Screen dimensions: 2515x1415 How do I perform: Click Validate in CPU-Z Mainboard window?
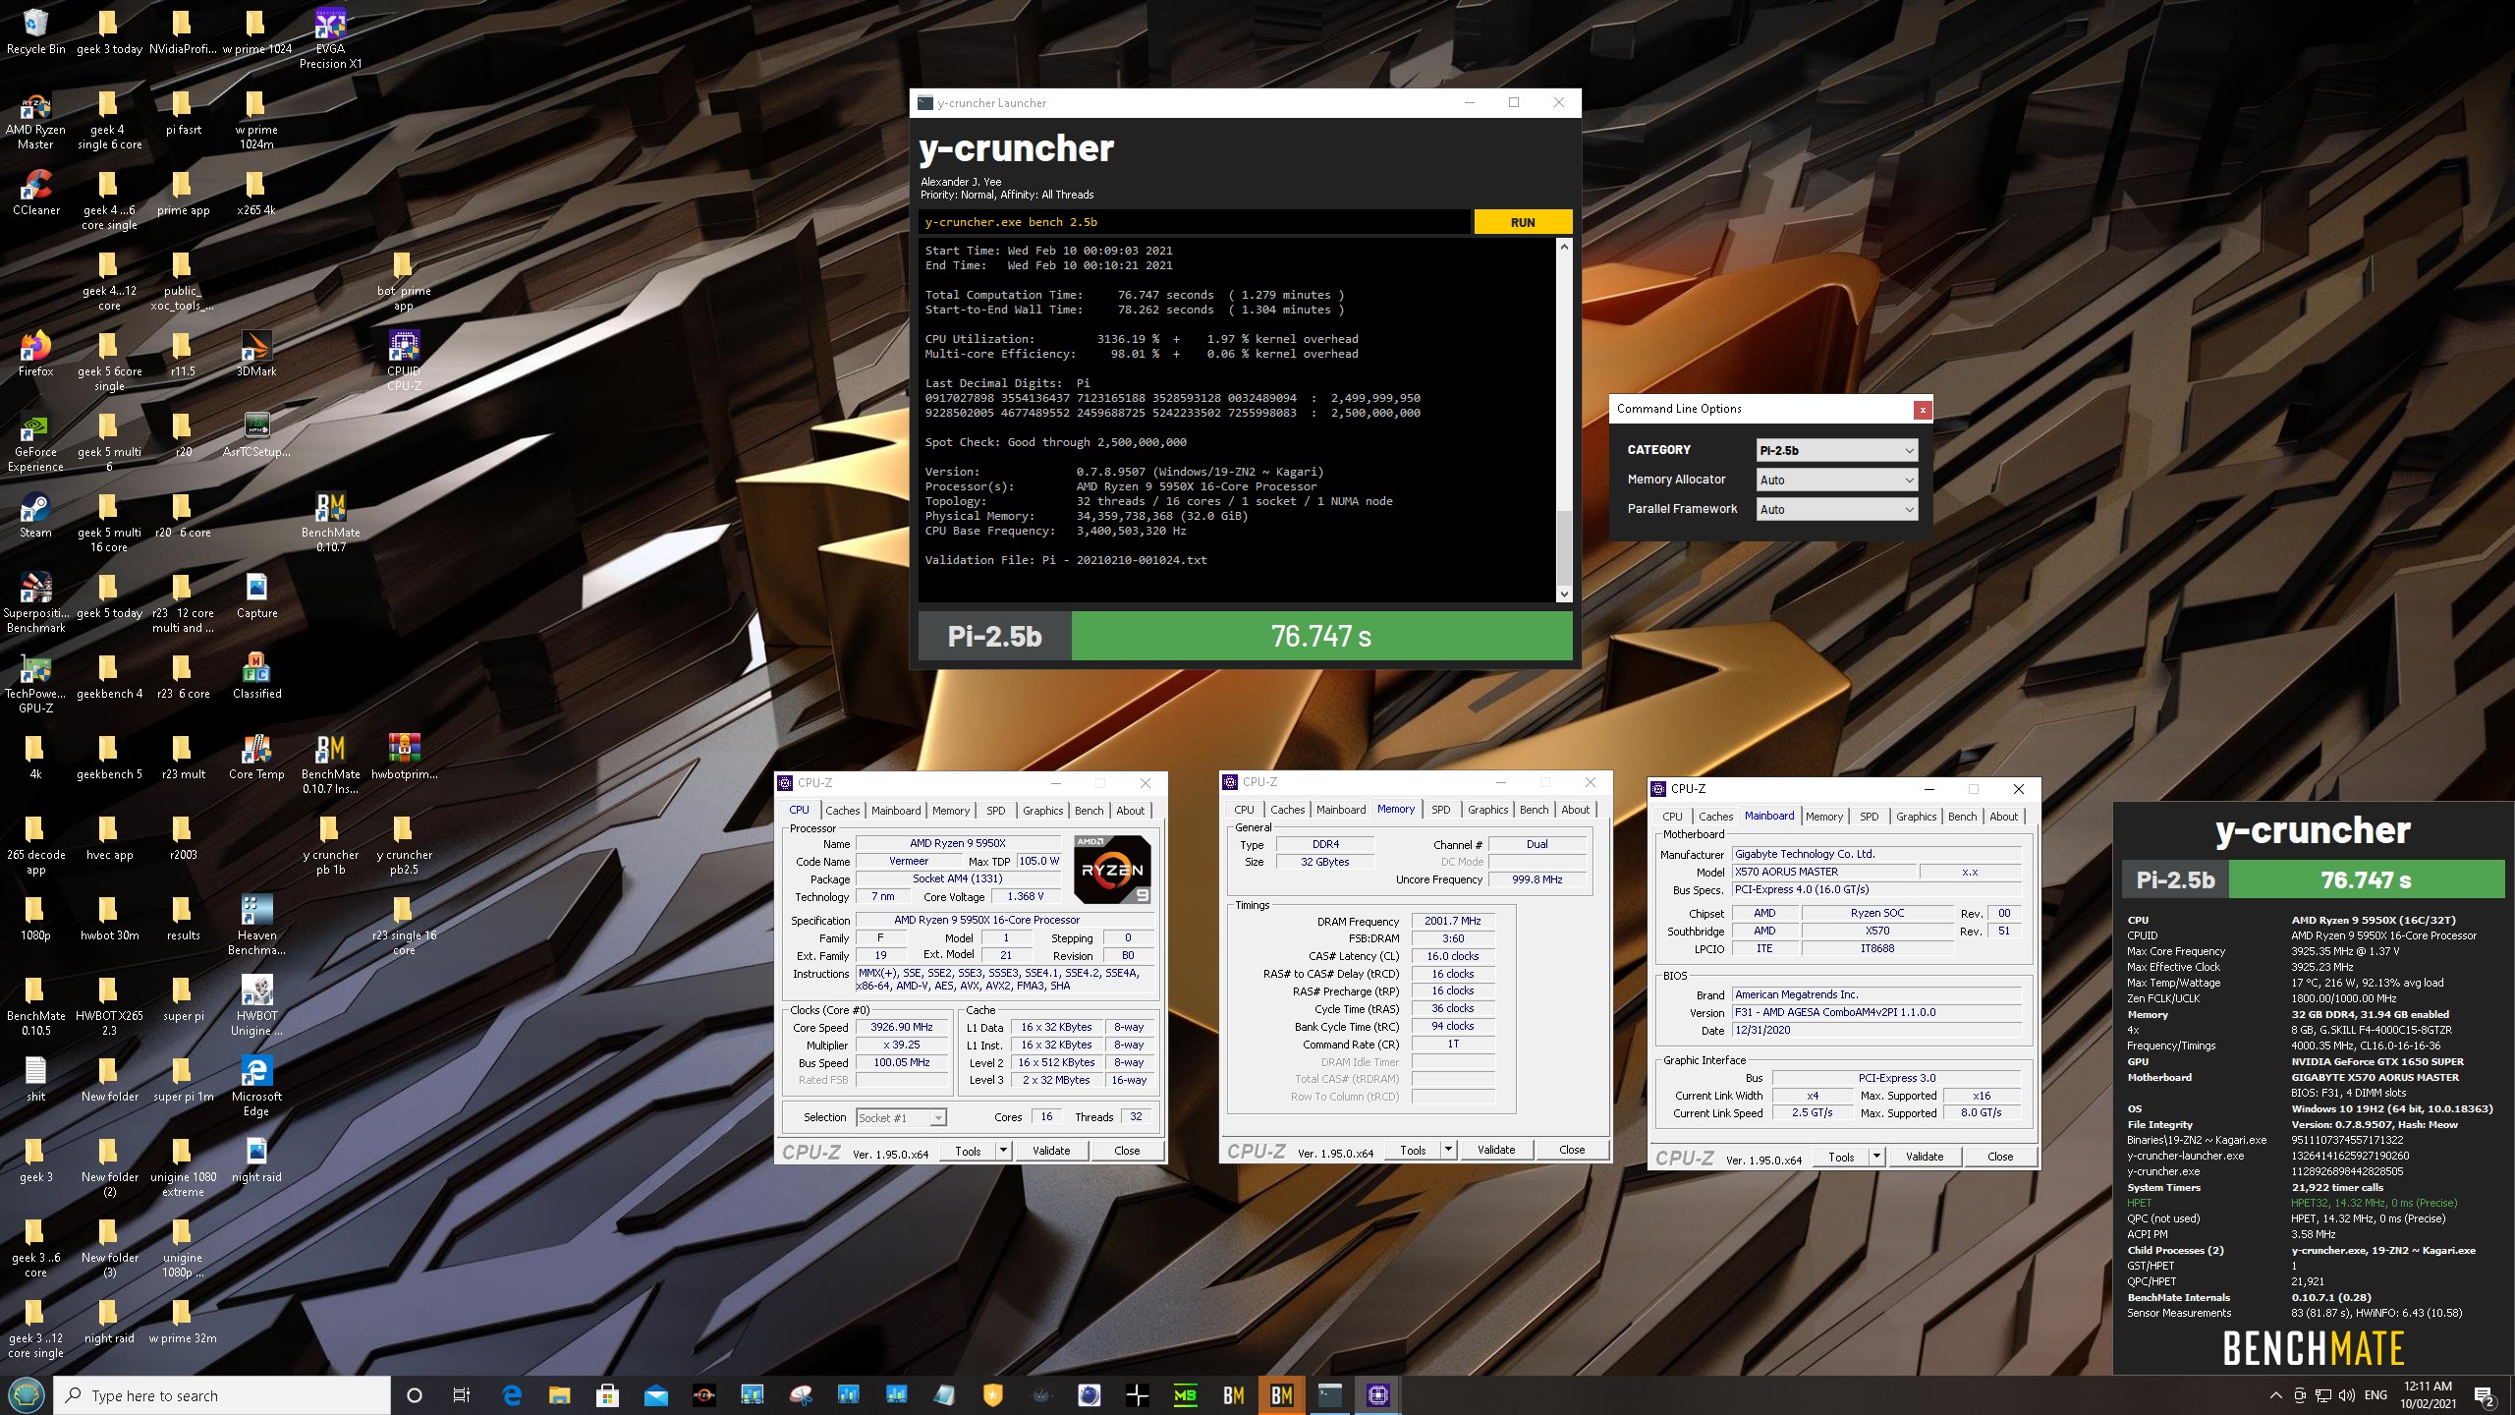[1925, 1157]
